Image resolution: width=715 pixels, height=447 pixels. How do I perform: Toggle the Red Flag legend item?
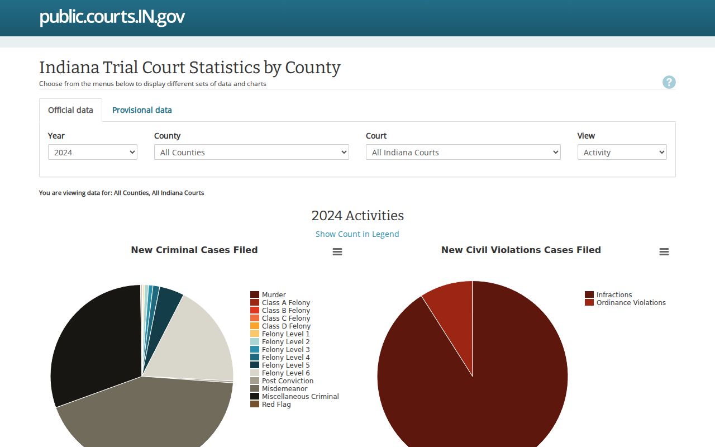271,404
